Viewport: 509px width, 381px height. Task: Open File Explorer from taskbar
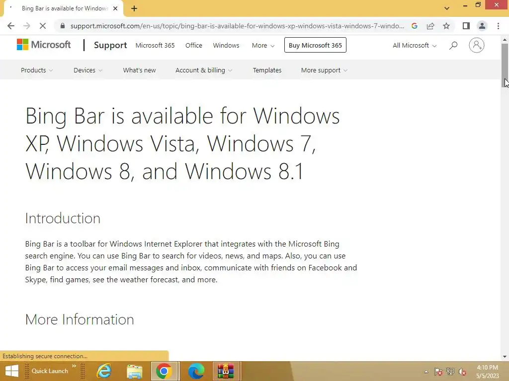tap(134, 371)
